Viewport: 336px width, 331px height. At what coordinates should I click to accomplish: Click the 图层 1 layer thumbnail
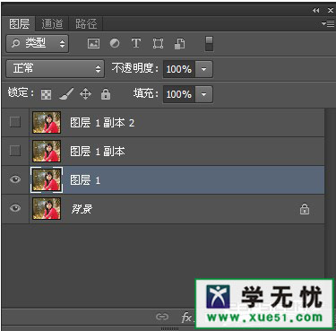pyautogui.click(x=47, y=179)
